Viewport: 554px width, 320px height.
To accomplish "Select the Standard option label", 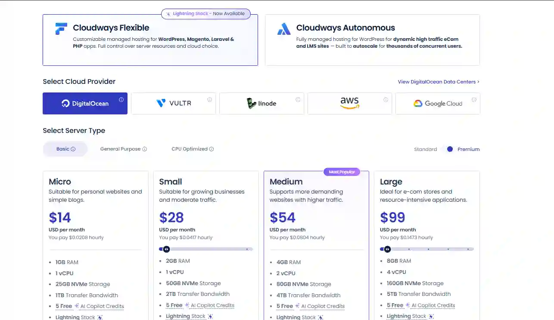I will click(x=425, y=149).
